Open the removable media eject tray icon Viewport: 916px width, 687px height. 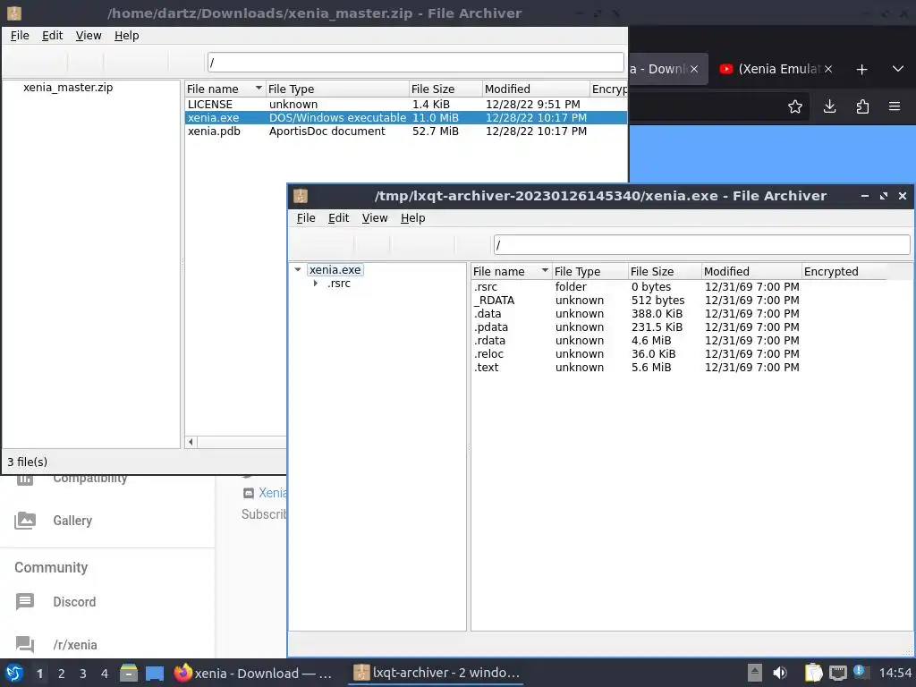pyautogui.click(x=755, y=673)
